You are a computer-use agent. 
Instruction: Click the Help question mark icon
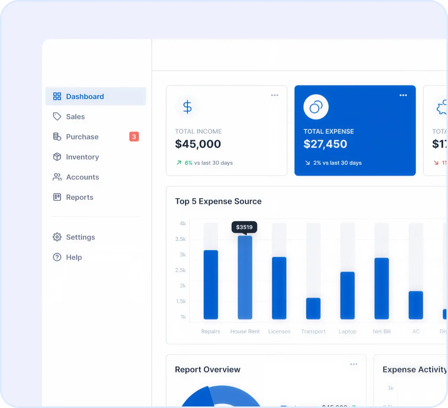[57, 257]
